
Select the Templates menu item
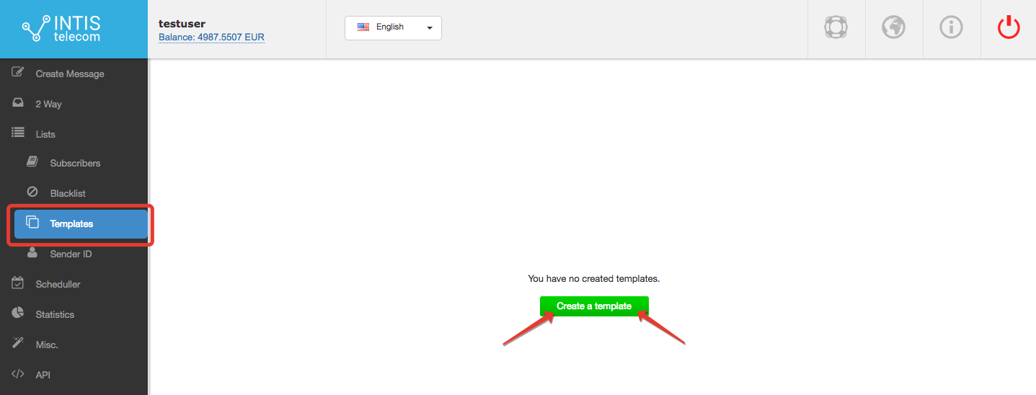(81, 223)
